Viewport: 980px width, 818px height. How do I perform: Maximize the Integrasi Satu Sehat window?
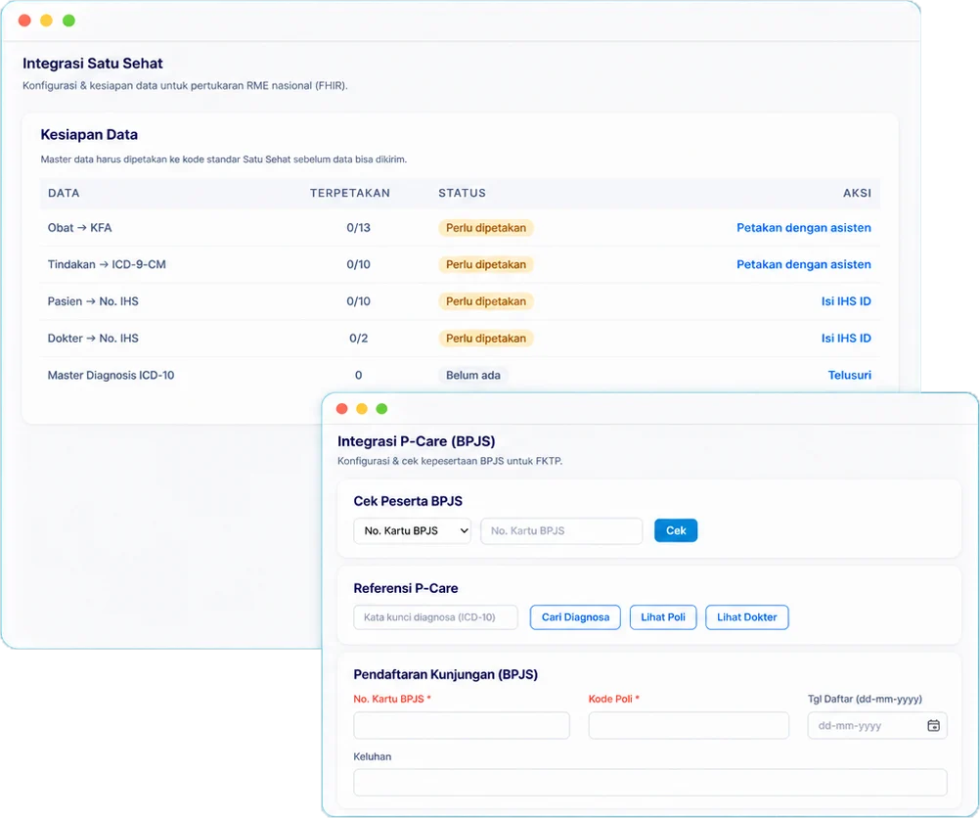[68, 21]
